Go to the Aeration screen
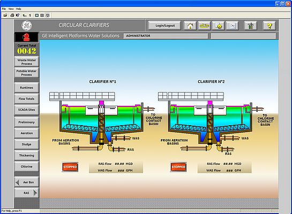 pyautogui.click(x=27, y=133)
